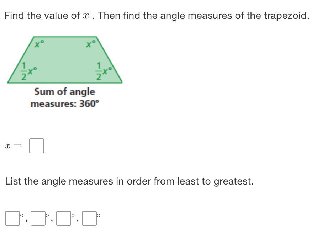Focus the third angle measure box

[x=64, y=218]
